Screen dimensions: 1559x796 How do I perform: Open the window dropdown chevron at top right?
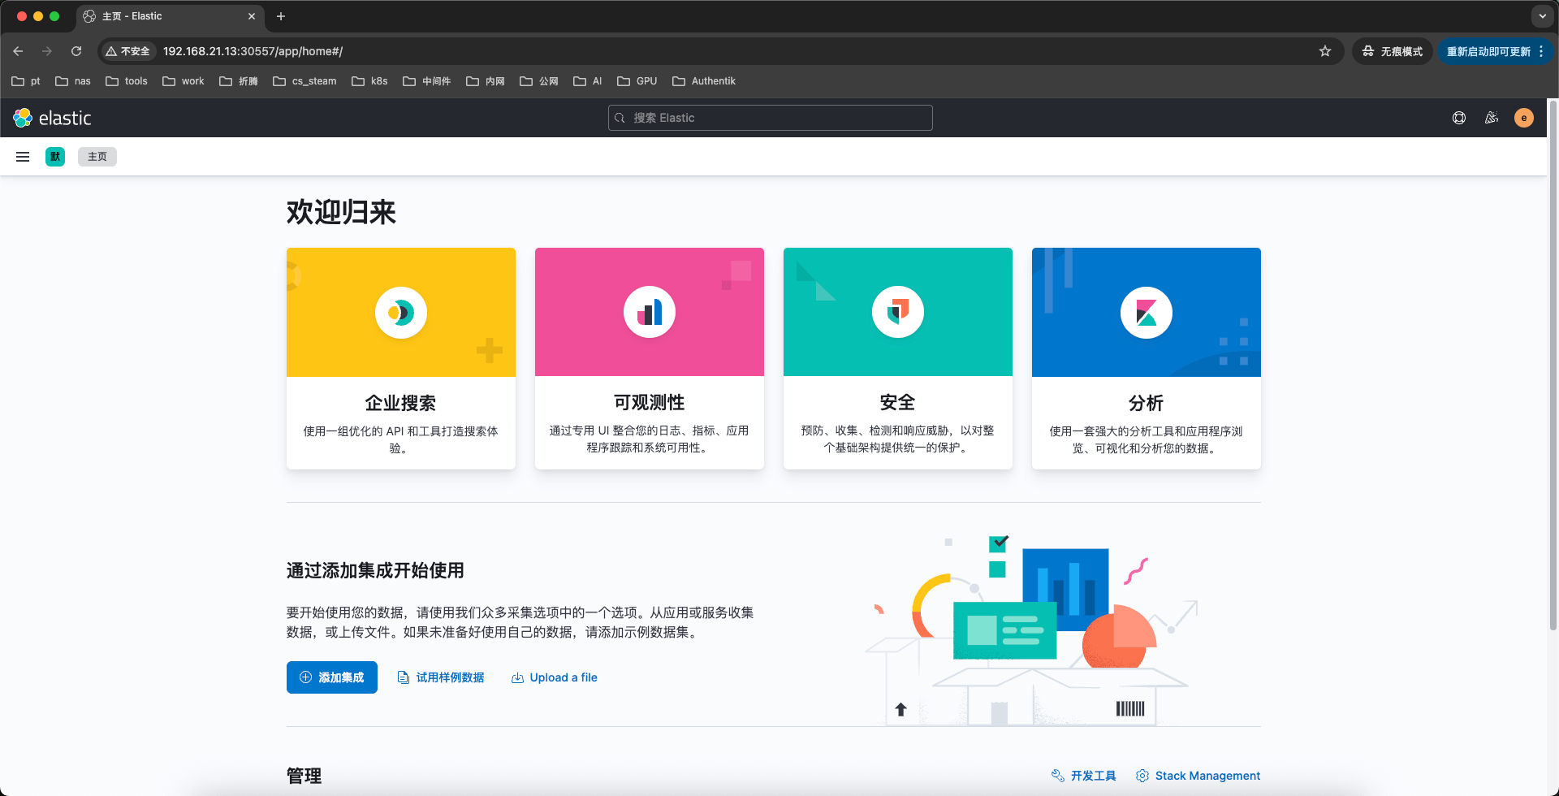point(1542,16)
